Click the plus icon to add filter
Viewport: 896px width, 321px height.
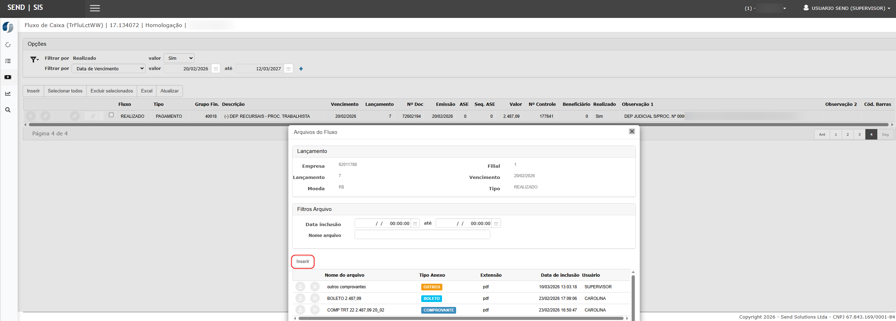tap(301, 69)
